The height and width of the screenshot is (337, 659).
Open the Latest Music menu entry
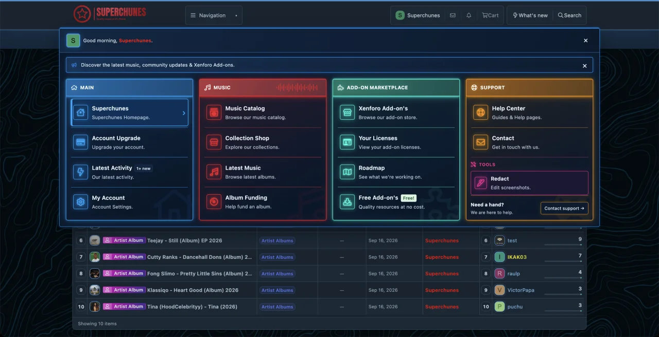click(263, 172)
